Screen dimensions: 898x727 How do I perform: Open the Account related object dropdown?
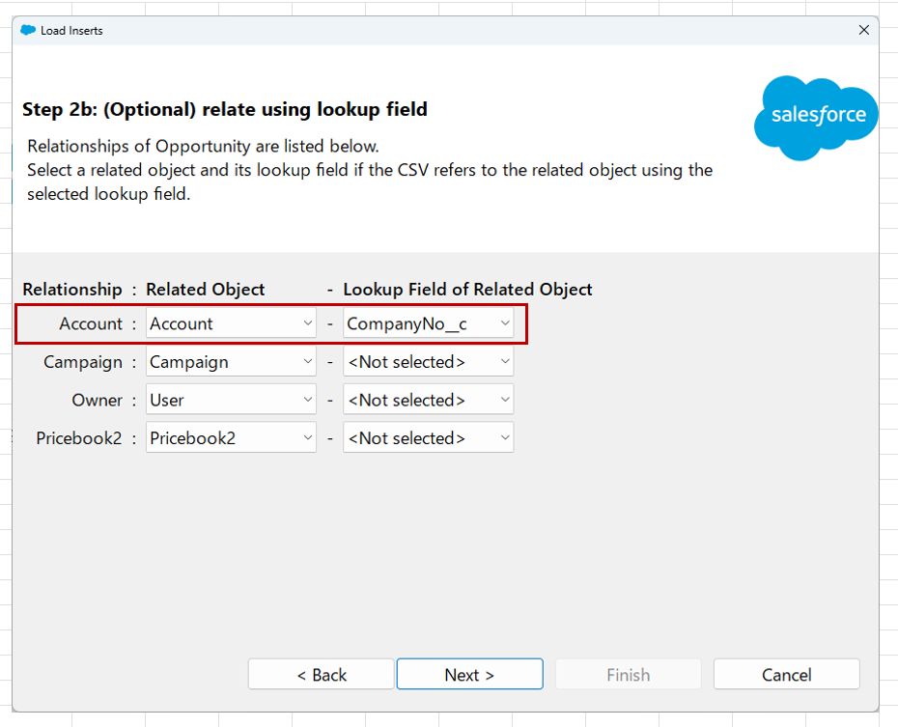coord(231,323)
